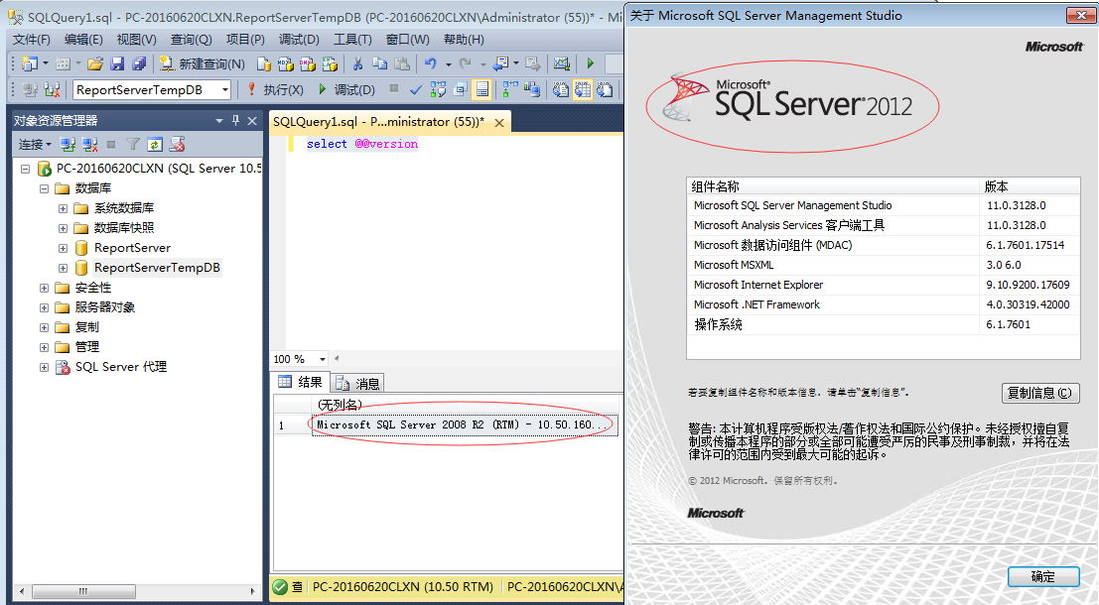Open the 100 % zoom dropdown
Image resolution: width=1099 pixels, height=605 pixels.
[x=323, y=359]
